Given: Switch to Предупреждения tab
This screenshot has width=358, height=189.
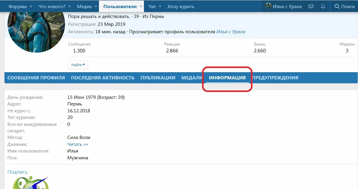Looking at the screenshot, I should 275,78.
